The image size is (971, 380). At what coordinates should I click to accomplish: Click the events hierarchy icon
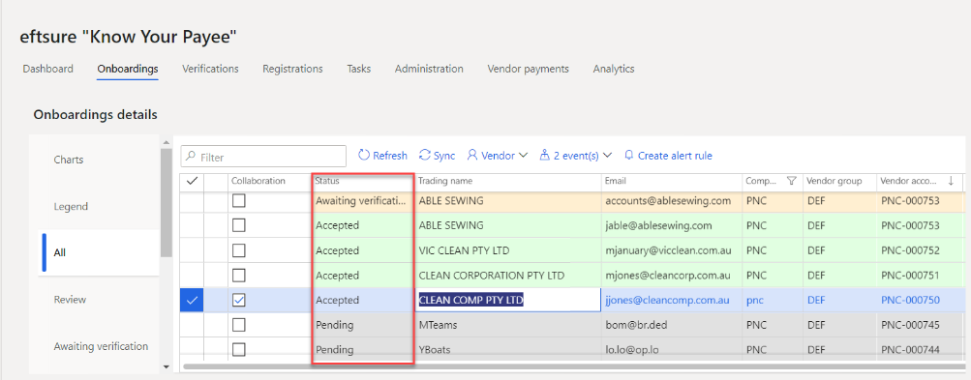(x=545, y=156)
